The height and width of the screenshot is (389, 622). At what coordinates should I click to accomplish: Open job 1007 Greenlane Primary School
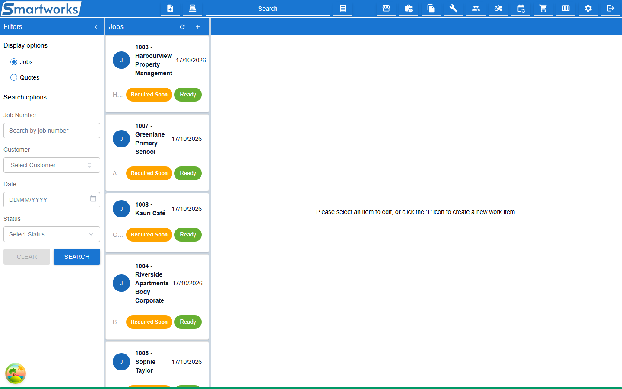coord(157,153)
